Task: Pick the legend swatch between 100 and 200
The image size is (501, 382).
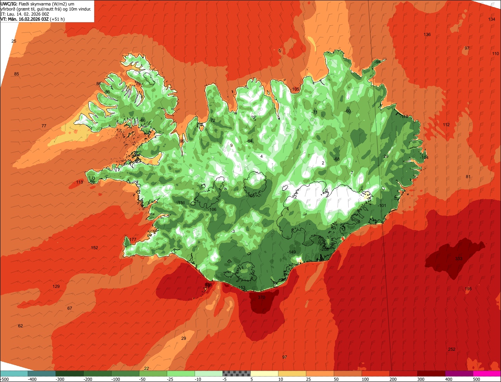Action: click(375, 373)
